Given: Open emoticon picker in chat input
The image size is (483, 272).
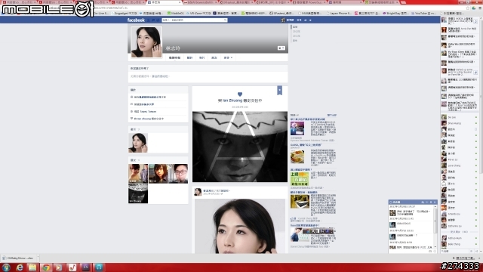Looking at the screenshot, I should click(x=435, y=252).
